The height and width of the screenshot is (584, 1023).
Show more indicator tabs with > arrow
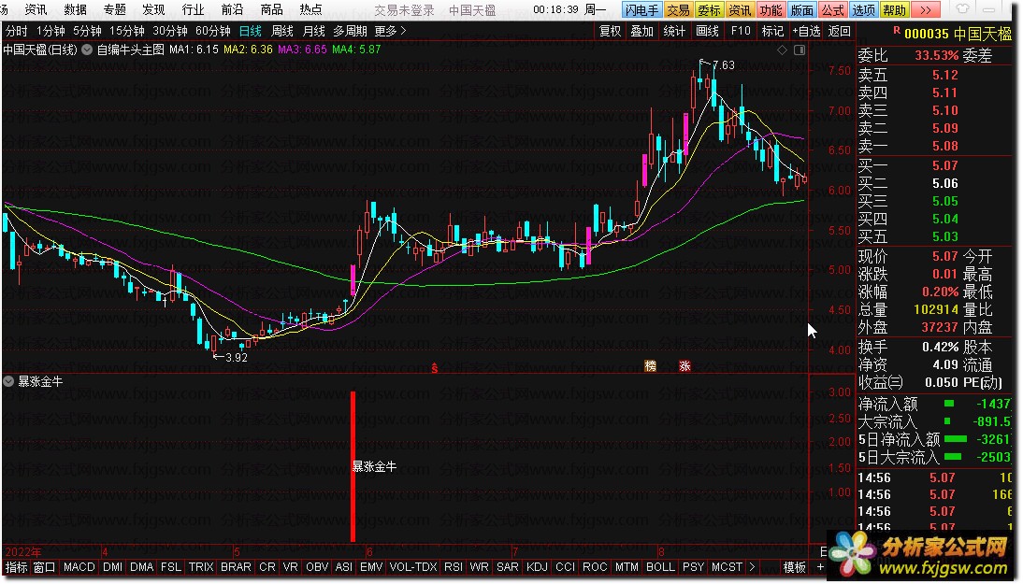point(752,567)
